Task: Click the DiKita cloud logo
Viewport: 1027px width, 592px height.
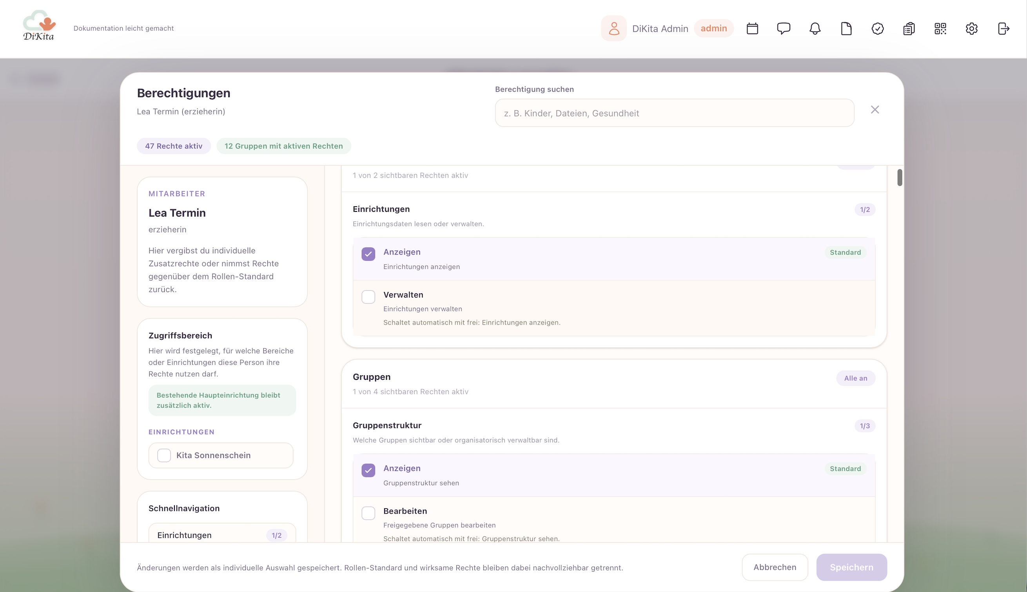Action: 39,25
